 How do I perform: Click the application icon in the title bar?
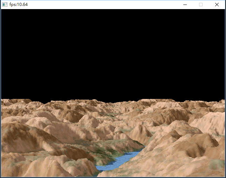tap(5, 5)
